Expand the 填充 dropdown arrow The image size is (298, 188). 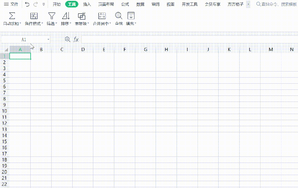[135, 23]
